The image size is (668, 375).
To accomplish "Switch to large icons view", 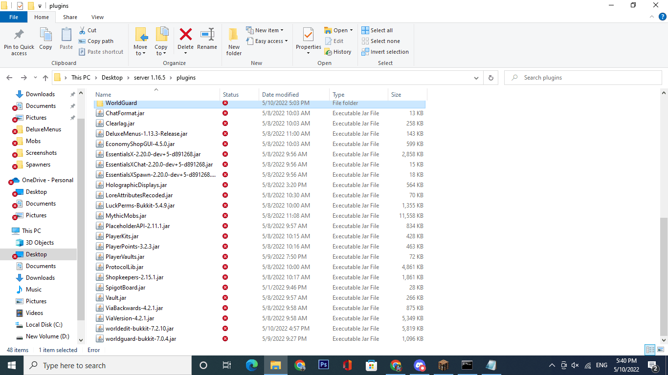I will point(660,350).
